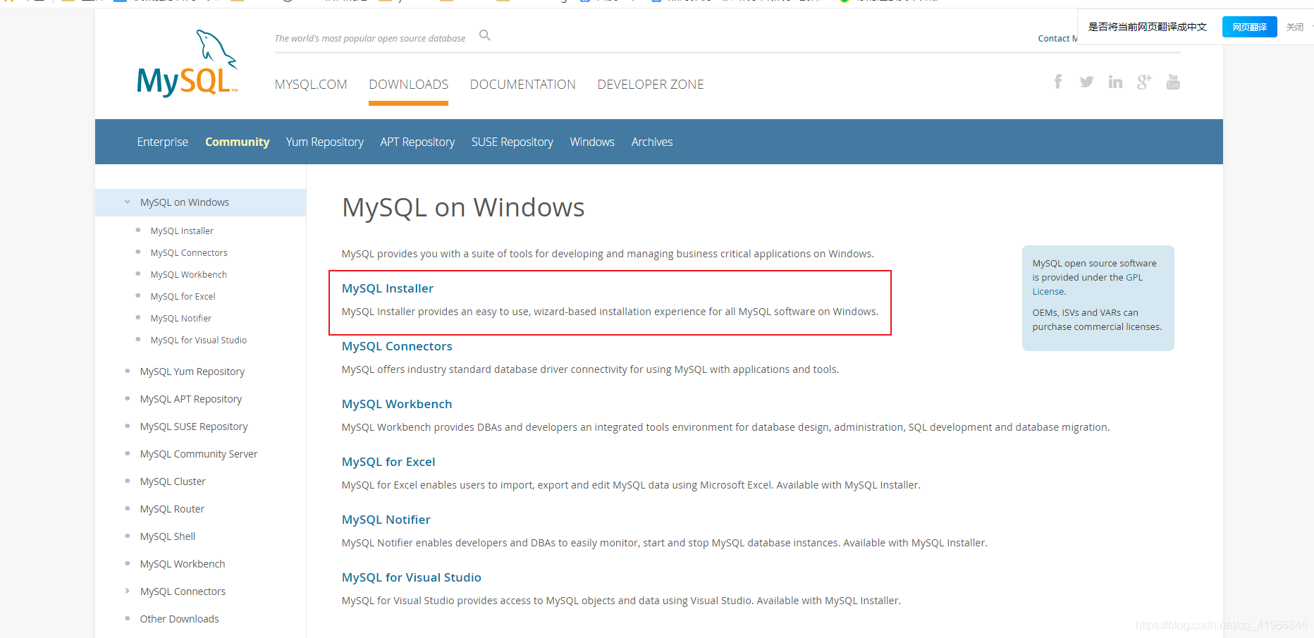Viewport: 1314px width, 638px height.
Task: Click the MySQL dolphin logo
Action: (x=188, y=63)
